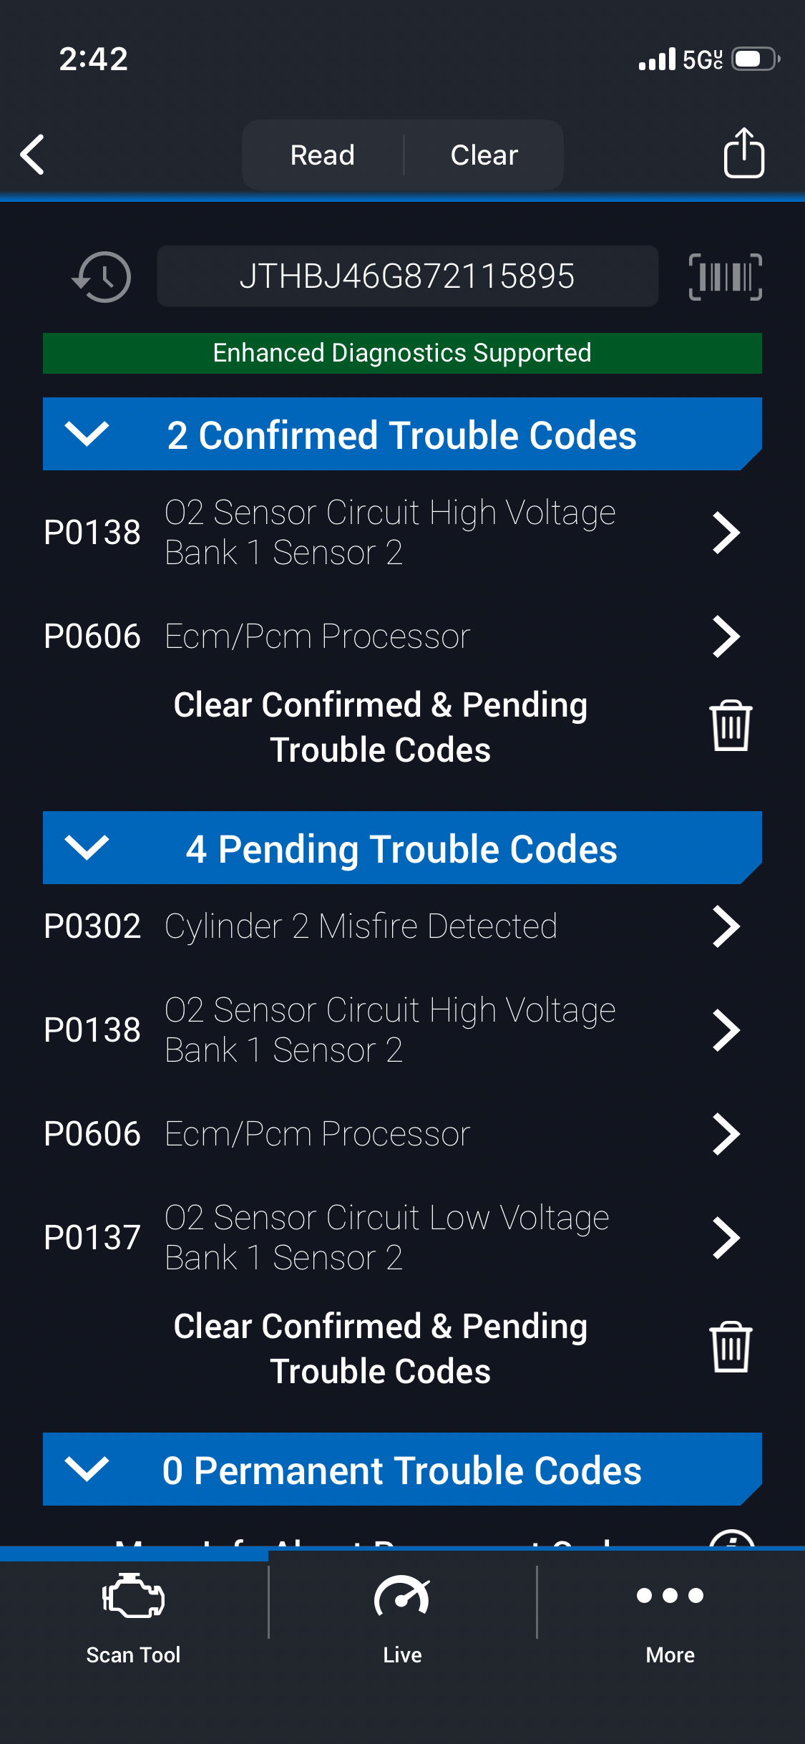Screen dimensions: 805x1744
Task: Tap Enhanced Diagnostics Supported banner
Action: click(x=402, y=353)
